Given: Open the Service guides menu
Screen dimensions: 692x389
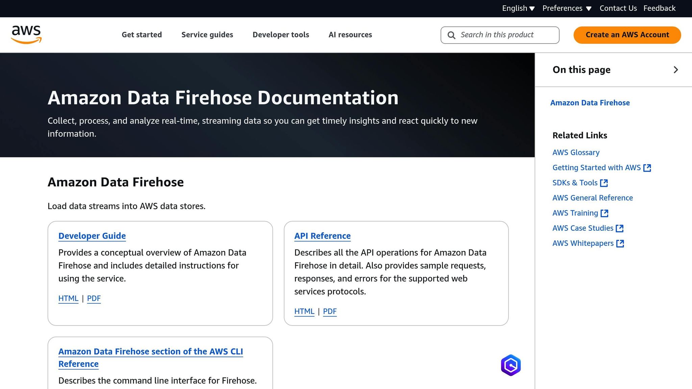Looking at the screenshot, I should pos(207,35).
